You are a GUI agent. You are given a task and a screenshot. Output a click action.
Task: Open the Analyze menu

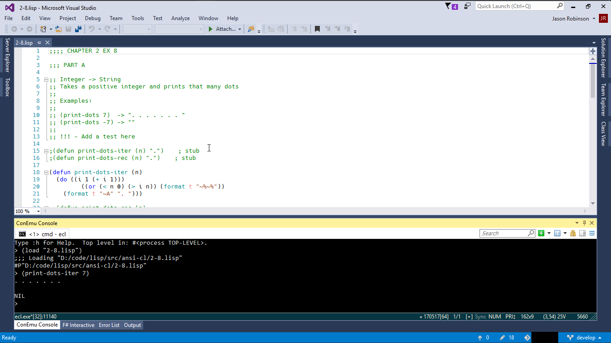click(x=180, y=18)
